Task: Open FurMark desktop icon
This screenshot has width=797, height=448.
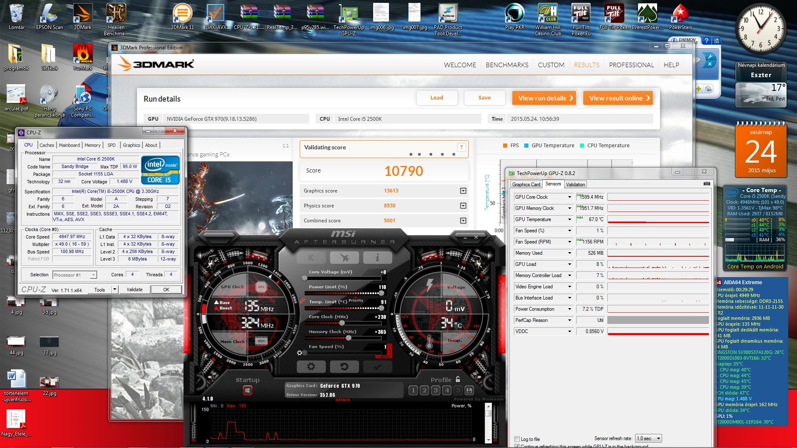Action: tap(83, 57)
